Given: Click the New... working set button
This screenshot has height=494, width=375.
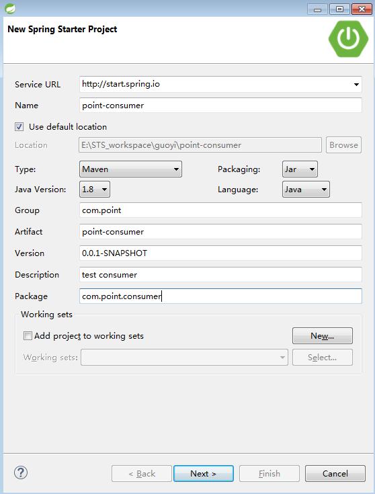Looking at the screenshot, I should coord(323,336).
